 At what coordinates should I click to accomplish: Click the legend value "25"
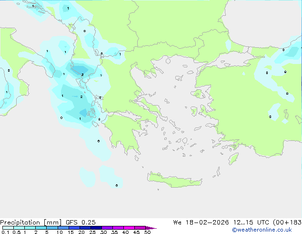coord(92,232)
